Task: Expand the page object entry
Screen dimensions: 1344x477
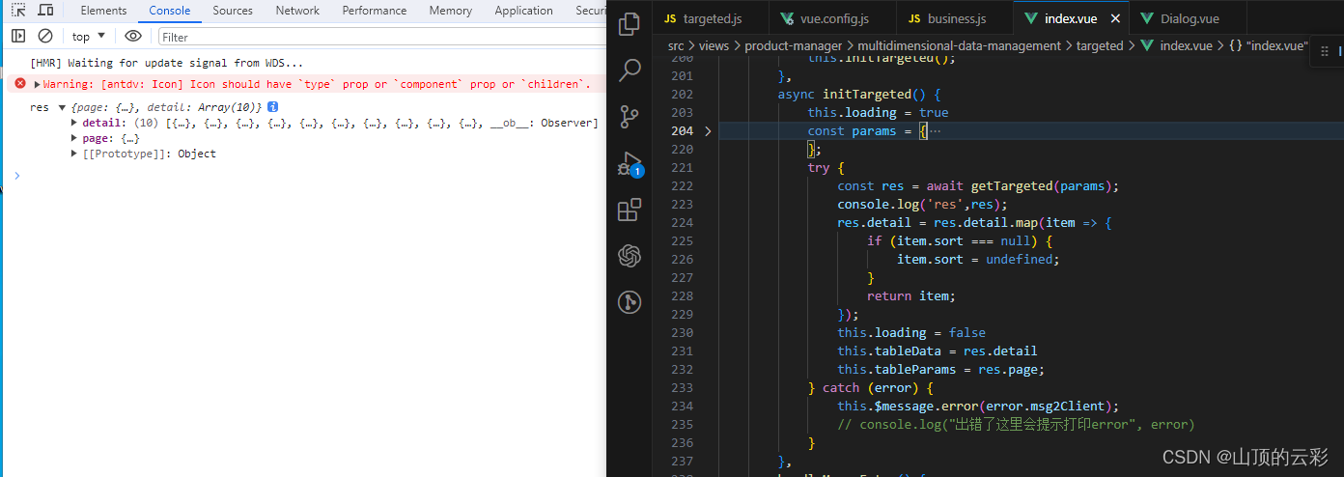Action: click(74, 138)
